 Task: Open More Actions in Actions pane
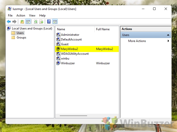[137, 41]
